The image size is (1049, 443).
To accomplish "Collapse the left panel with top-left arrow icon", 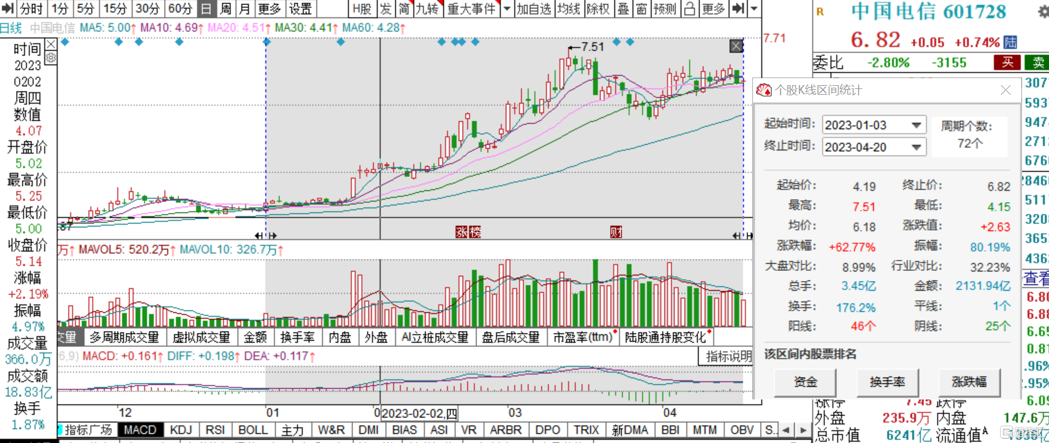I will coord(7,8).
